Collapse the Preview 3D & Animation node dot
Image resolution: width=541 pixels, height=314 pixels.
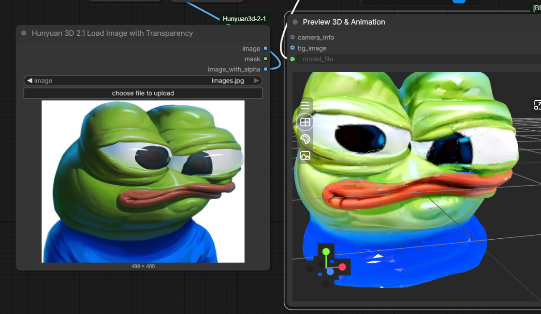click(295, 22)
